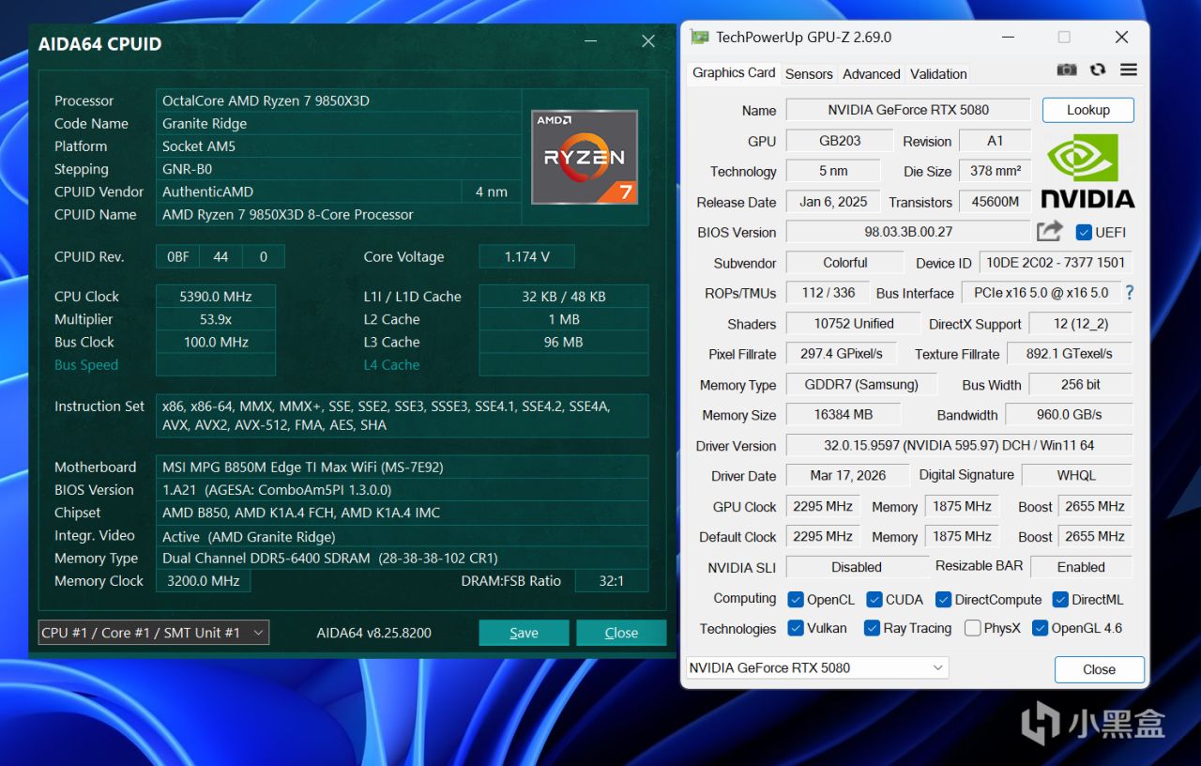Click the Bandwidth value 960.0 GB/s
The width and height of the screenshot is (1201, 766).
click(x=1069, y=415)
